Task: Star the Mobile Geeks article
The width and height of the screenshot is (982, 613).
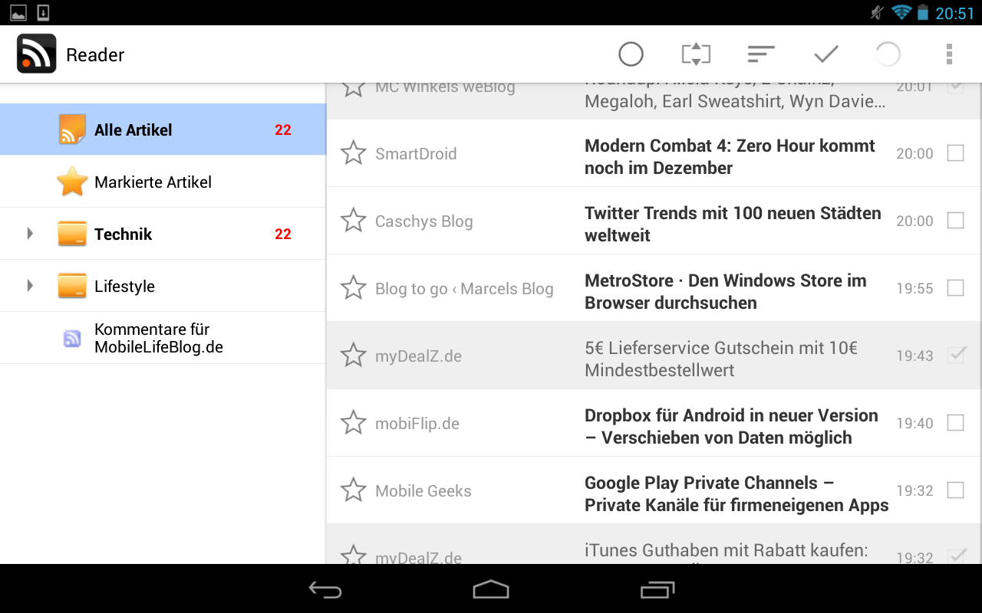Action: click(x=353, y=490)
